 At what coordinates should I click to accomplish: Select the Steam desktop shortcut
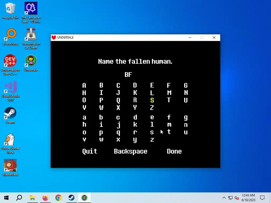click(10, 116)
